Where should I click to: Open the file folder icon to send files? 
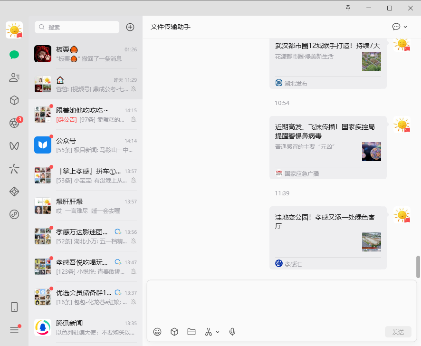191,332
